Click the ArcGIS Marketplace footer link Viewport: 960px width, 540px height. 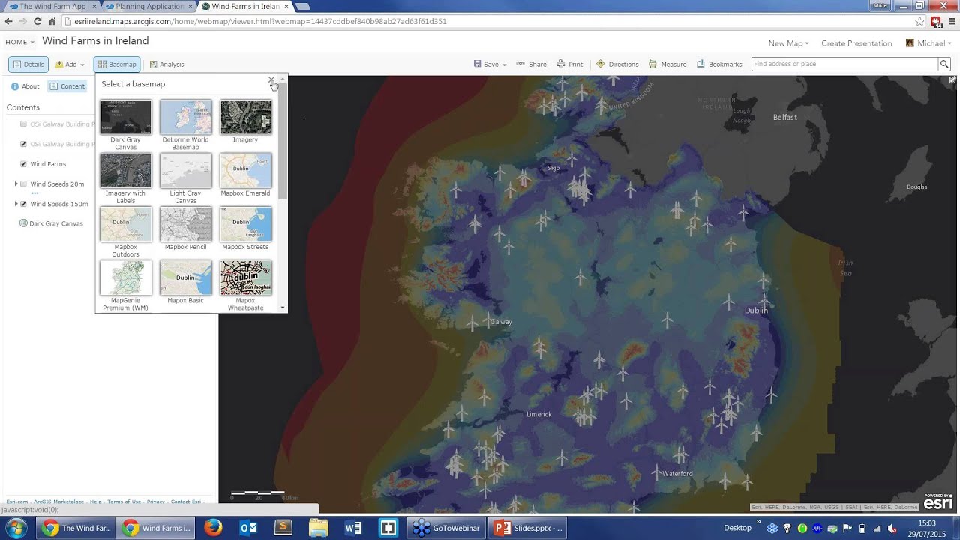(58, 502)
